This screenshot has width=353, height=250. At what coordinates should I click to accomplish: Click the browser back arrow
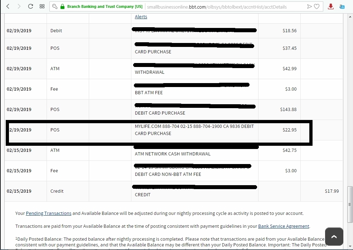[8, 6]
